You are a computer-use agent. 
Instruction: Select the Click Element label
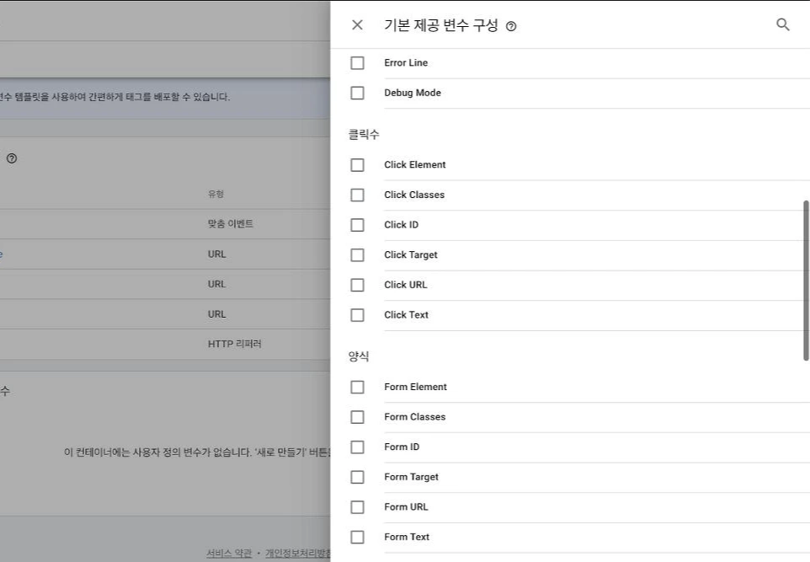415,164
